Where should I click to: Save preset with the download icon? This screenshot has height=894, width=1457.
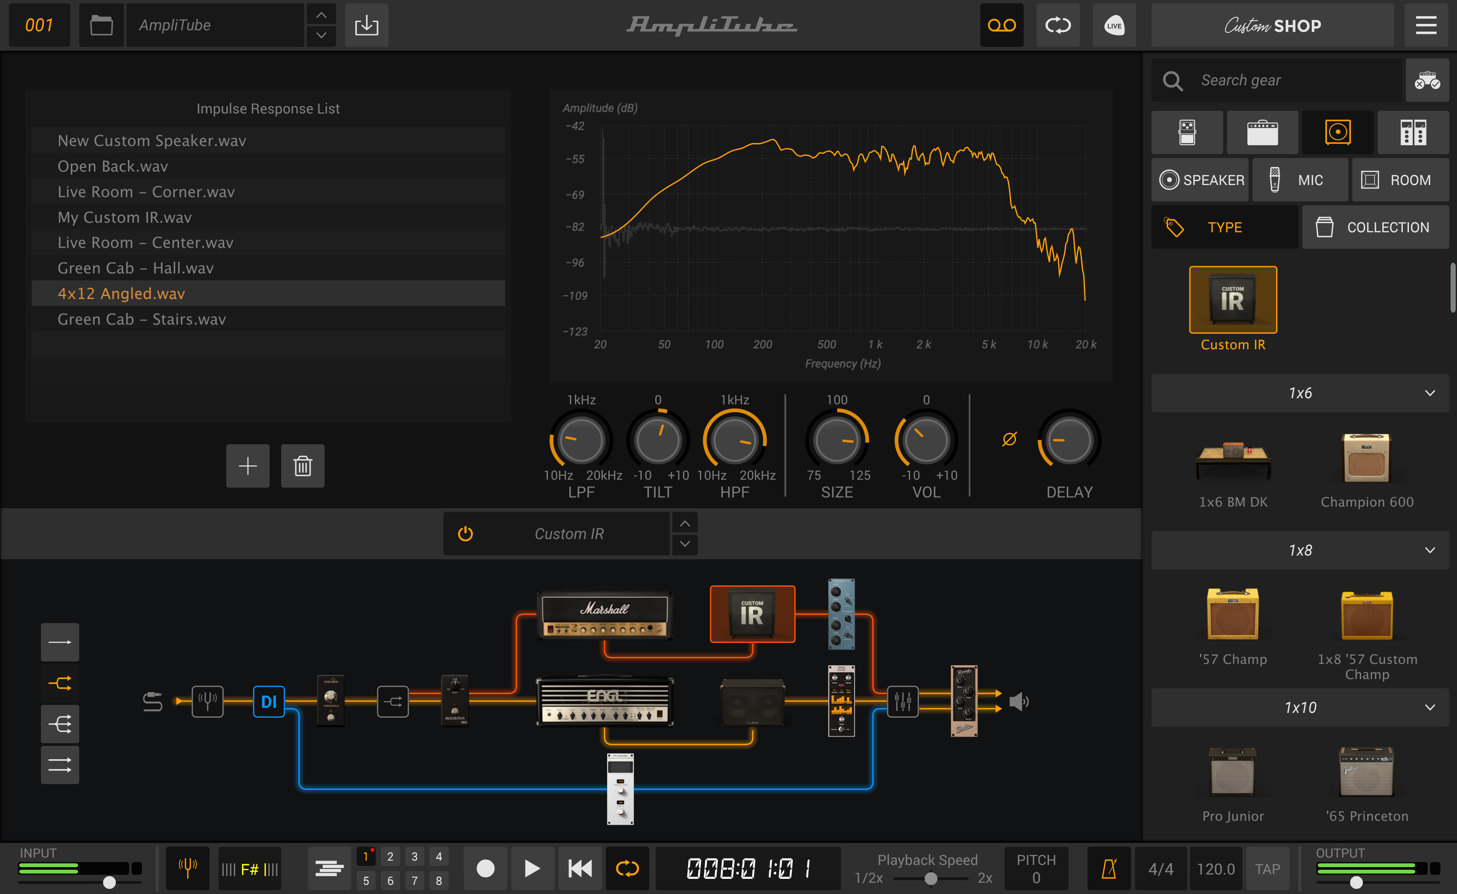point(366,26)
